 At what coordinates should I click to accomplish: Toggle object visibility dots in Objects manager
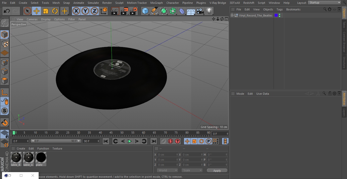tap(279, 15)
